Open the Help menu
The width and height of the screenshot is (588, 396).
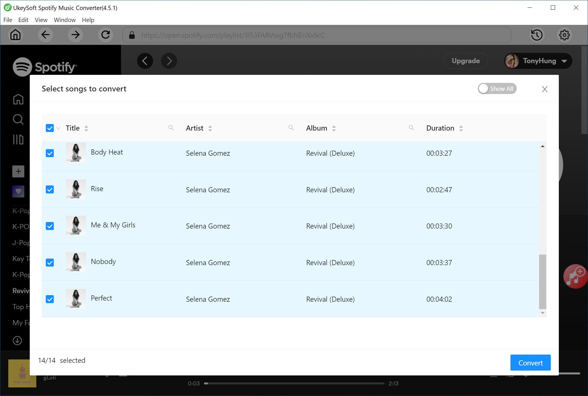click(x=88, y=19)
